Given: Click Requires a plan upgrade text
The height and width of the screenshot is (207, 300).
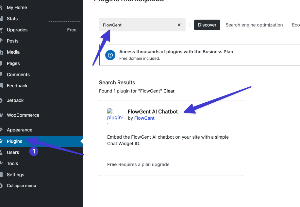Looking at the screenshot, I should point(144,164).
